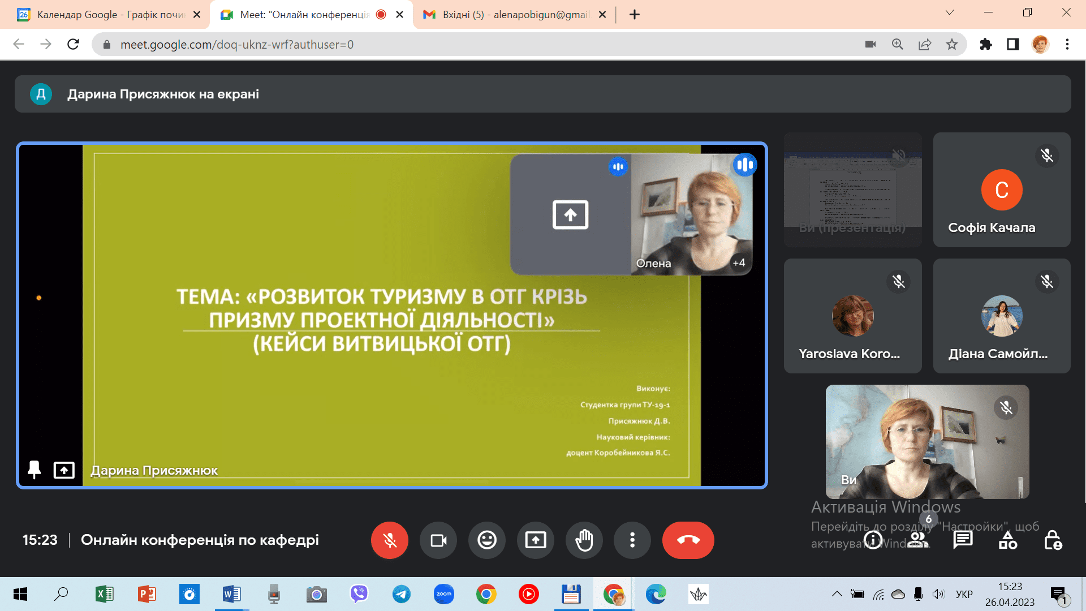
Task: Select the Софія Качала participant tile
Action: [x=1001, y=190]
